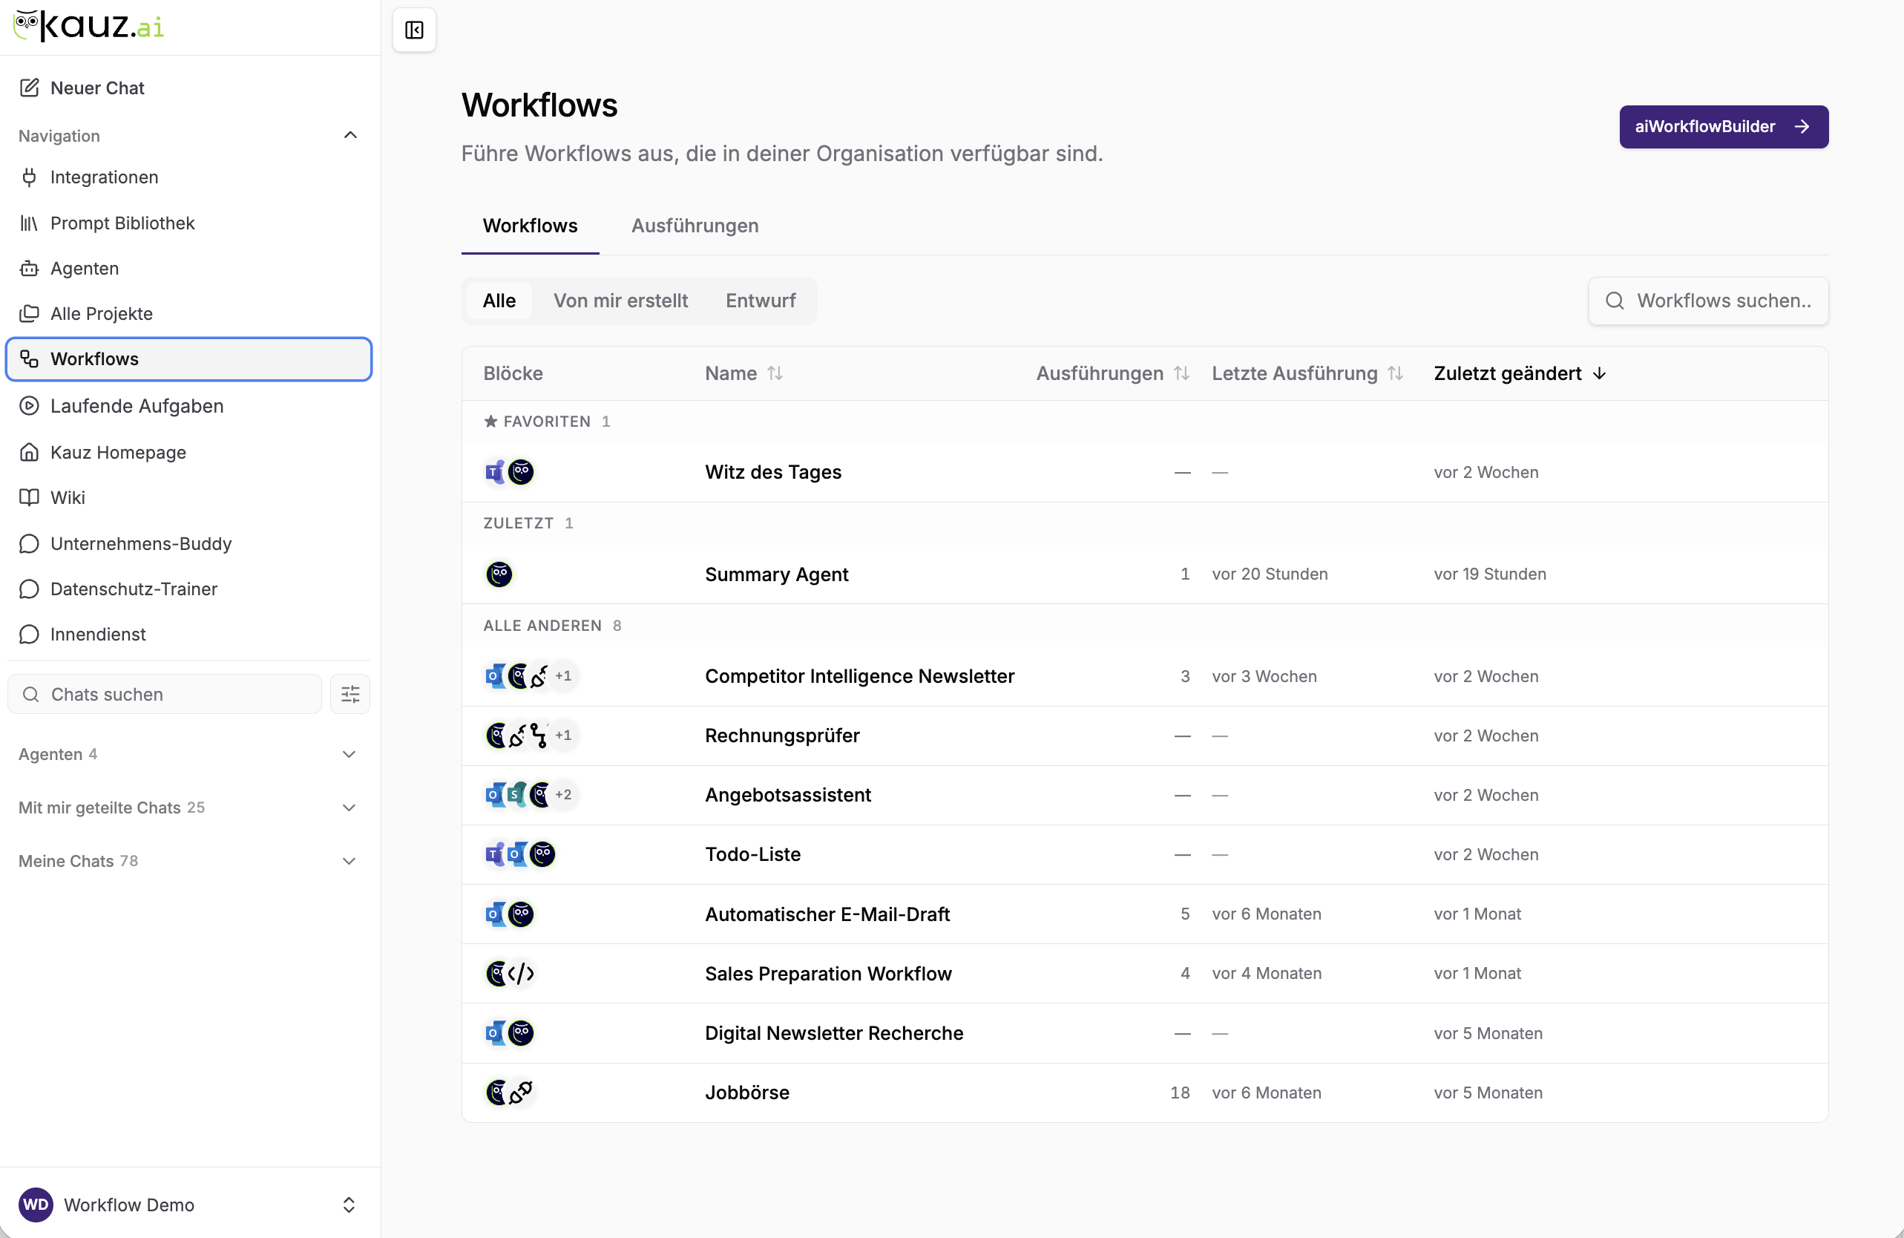Filter by Von mir erstellt
The image size is (1904, 1238).
tap(621, 301)
